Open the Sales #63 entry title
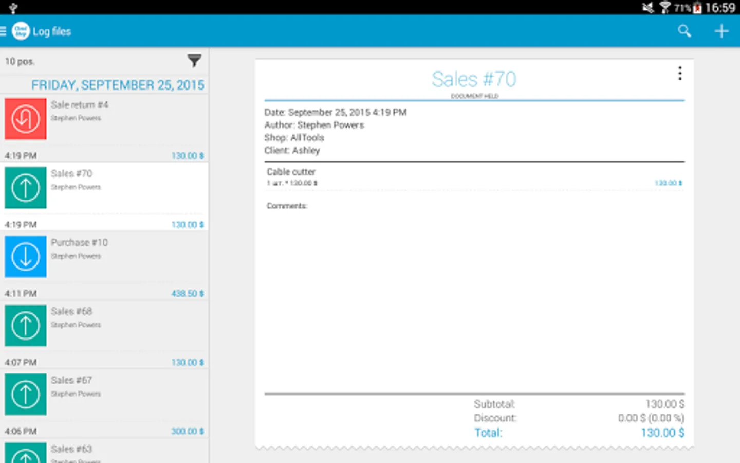 (71, 449)
